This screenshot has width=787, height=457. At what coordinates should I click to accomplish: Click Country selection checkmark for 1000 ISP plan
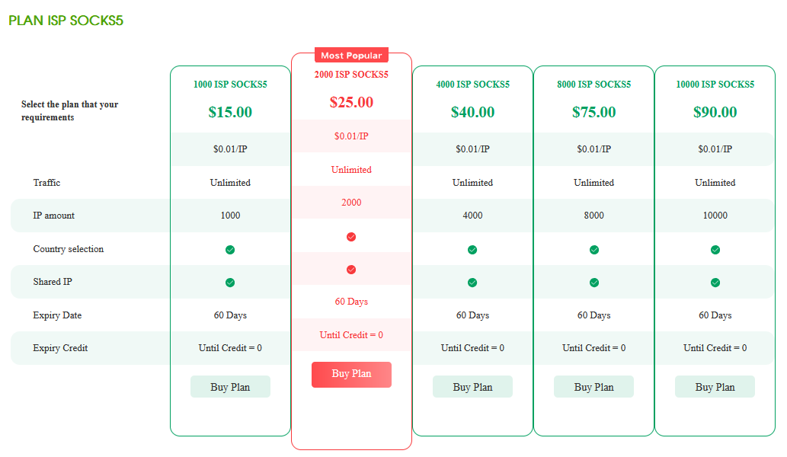click(x=230, y=250)
